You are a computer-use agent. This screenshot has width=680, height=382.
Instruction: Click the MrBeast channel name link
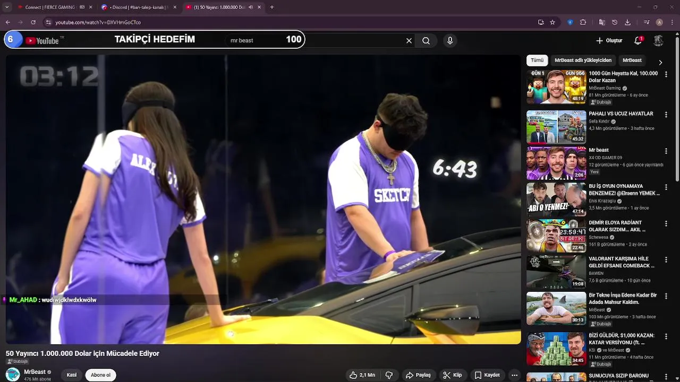click(35, 372)
